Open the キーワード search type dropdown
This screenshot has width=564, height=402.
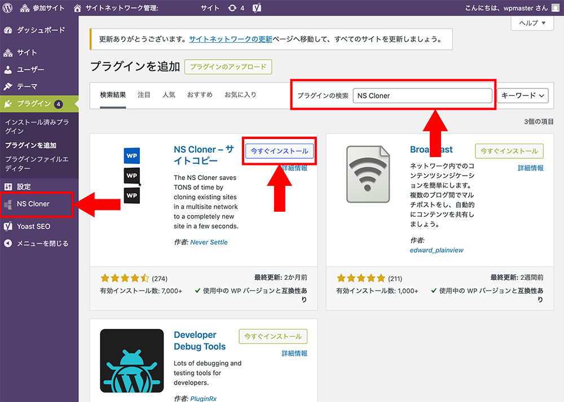[523, 96]
